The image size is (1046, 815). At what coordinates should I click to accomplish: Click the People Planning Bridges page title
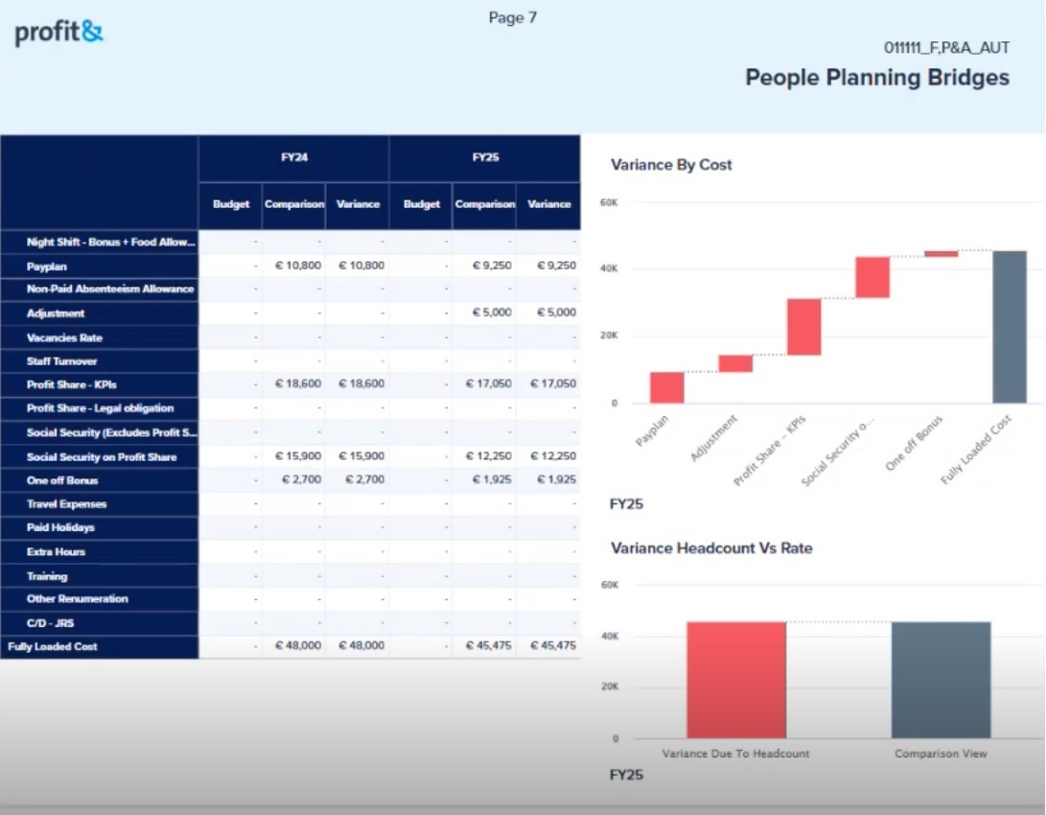tap(877, 78)
